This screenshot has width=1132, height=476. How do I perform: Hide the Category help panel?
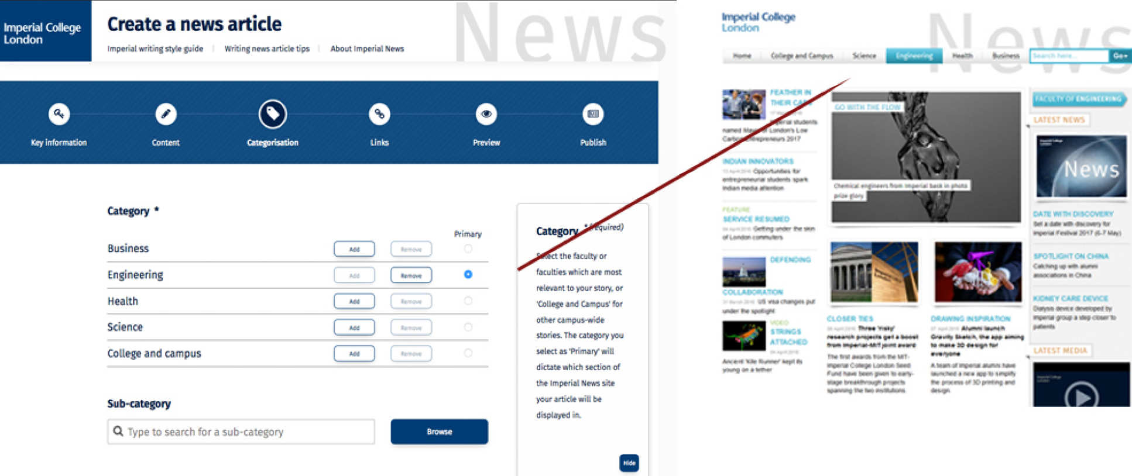coord(629,463)
